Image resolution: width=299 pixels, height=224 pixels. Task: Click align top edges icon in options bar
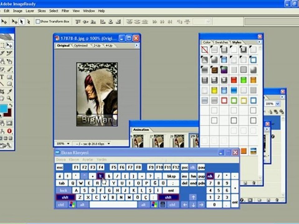78,22
